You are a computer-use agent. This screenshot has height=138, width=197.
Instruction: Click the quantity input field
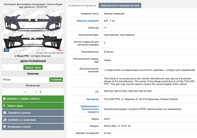33,92
